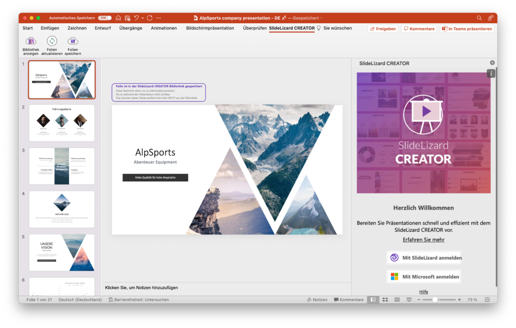Open the Übergänge ribbon tab
Viewport: 516px width, 328px height.
(x=131, y=28)
